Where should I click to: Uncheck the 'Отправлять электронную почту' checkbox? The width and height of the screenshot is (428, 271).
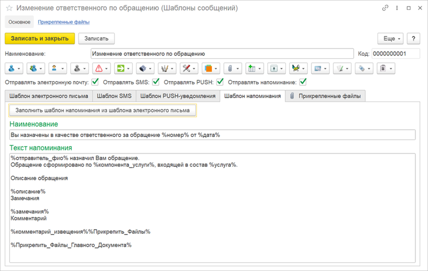(x=95, y=82)
